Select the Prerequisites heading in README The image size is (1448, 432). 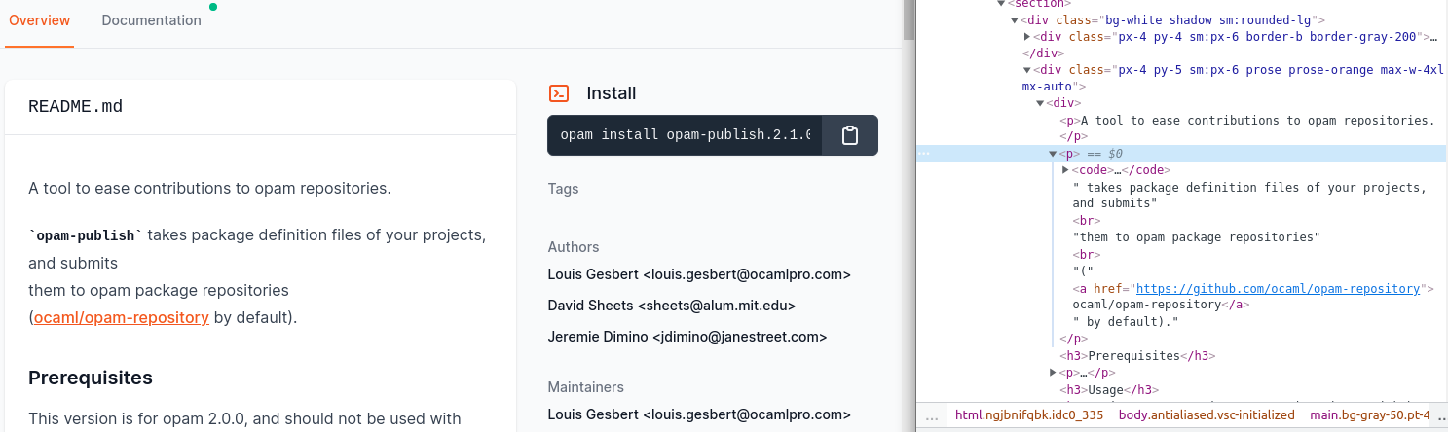click(x=91, y=378)
